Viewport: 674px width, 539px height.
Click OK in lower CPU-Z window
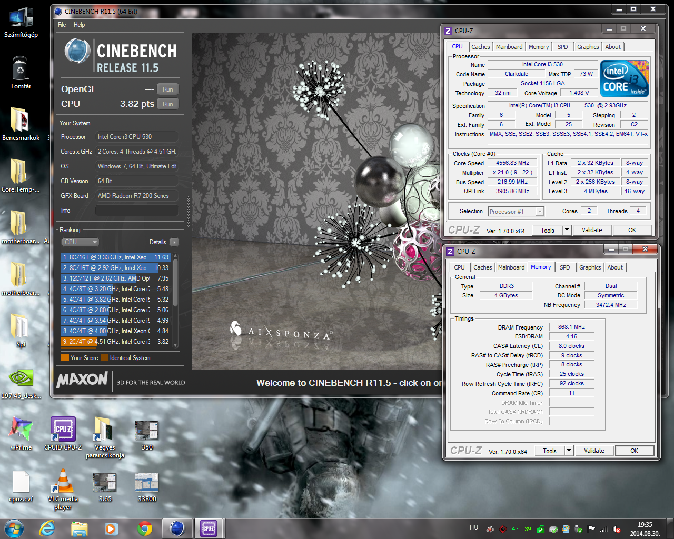[635, 451]
